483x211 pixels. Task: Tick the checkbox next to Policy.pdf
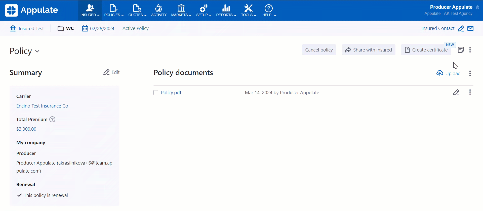coord(156,93)
